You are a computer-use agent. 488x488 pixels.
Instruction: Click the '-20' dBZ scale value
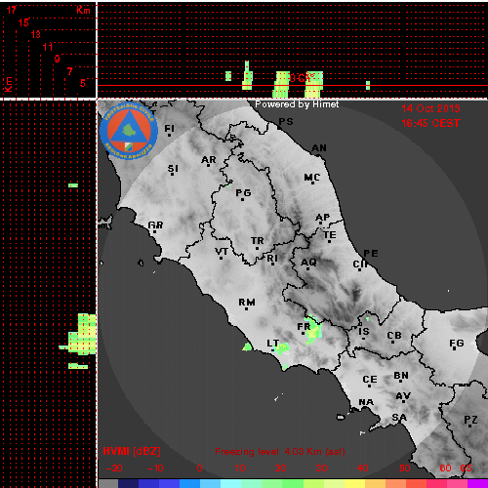(x=114, y=468)
